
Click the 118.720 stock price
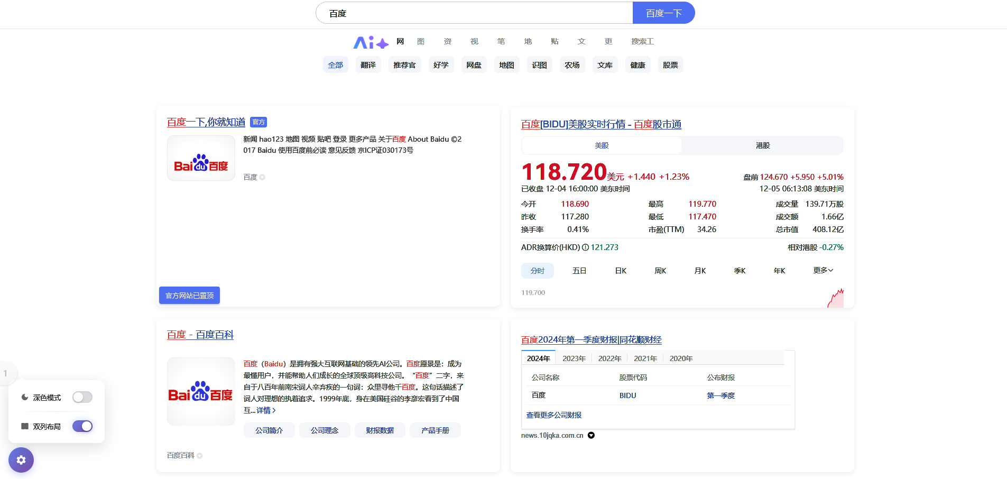point(564,172)
